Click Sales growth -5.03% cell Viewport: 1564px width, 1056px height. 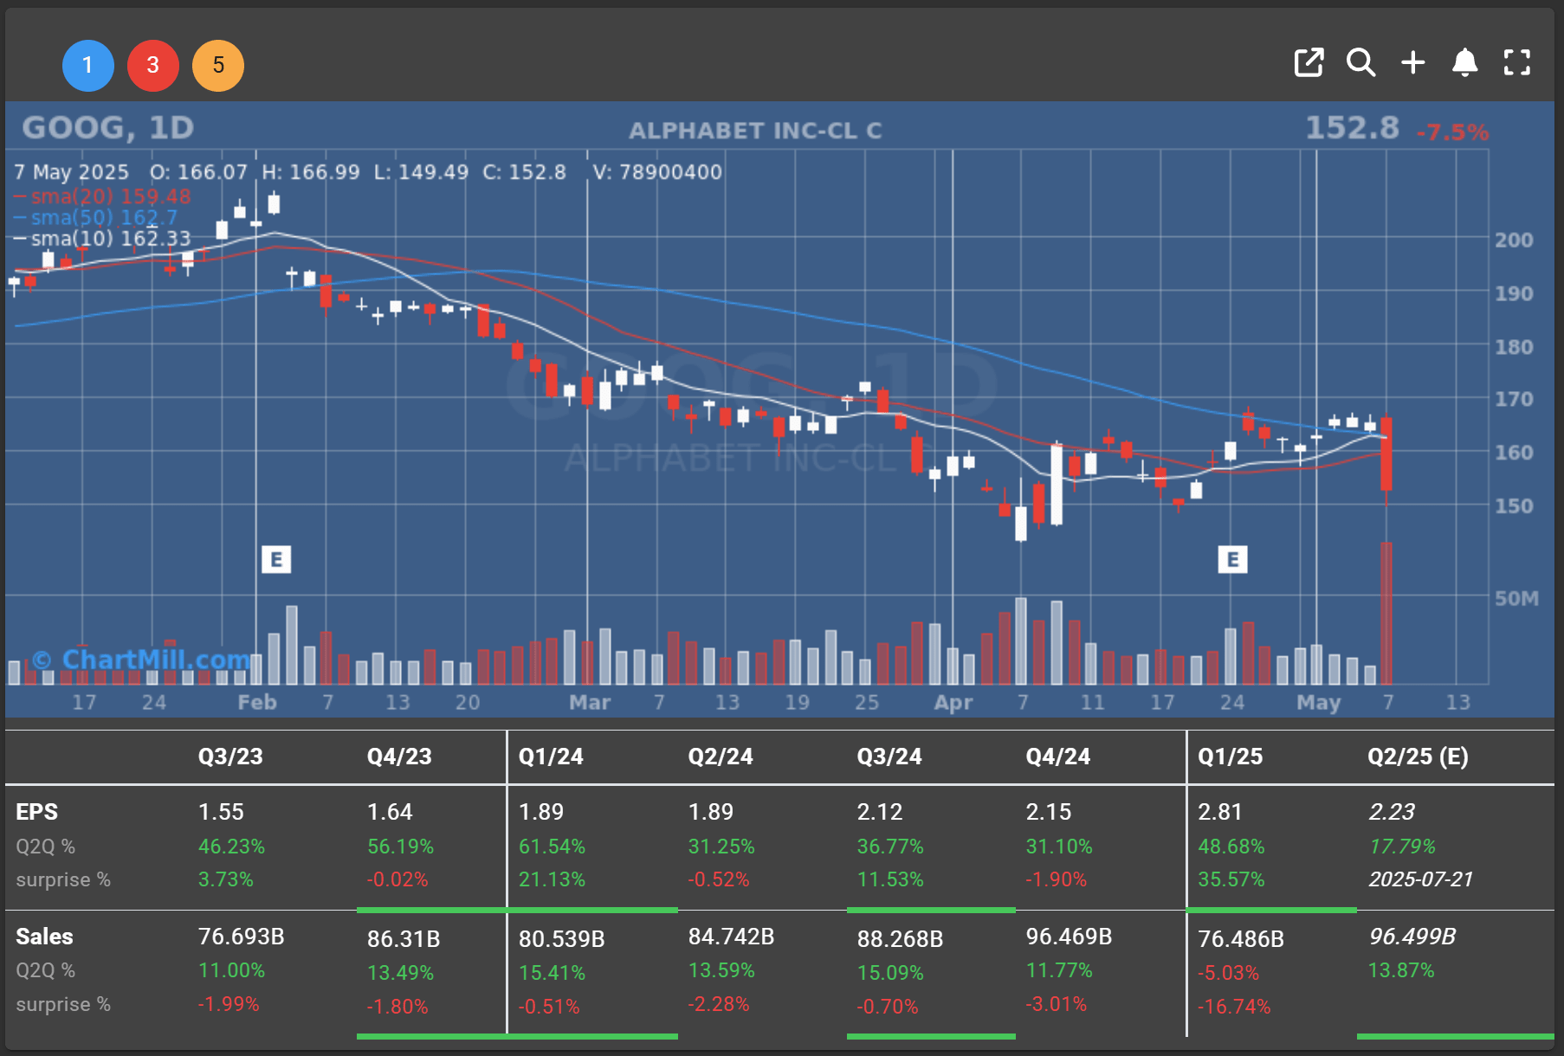1228,973
